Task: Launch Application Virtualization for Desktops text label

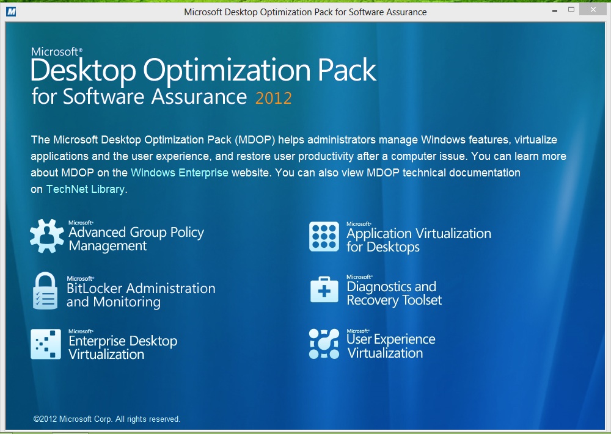Action: (419, 240)
